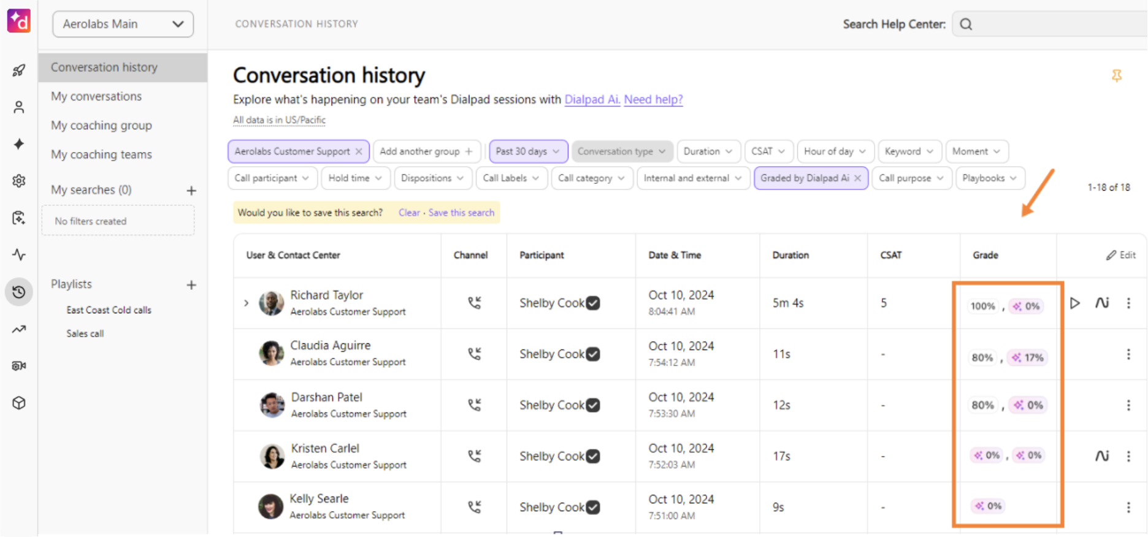Click the Dialpad logo icon
The width and height of the screenshot is (1148, 537).
pyautogui.click(x=18, y=21)
